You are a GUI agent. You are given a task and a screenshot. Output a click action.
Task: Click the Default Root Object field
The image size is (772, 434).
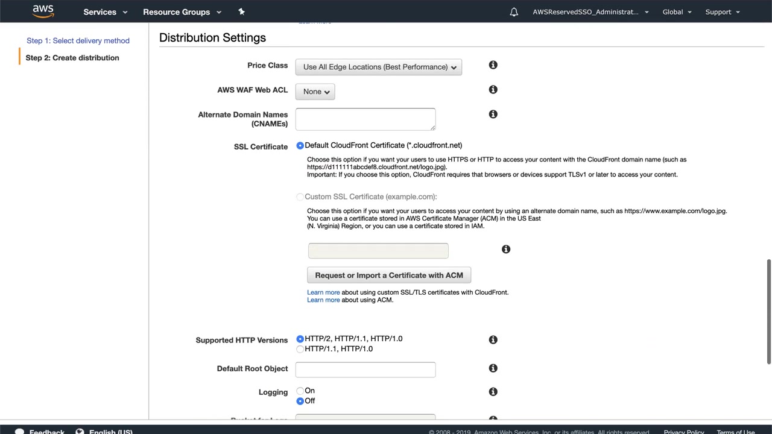point(365,370)
